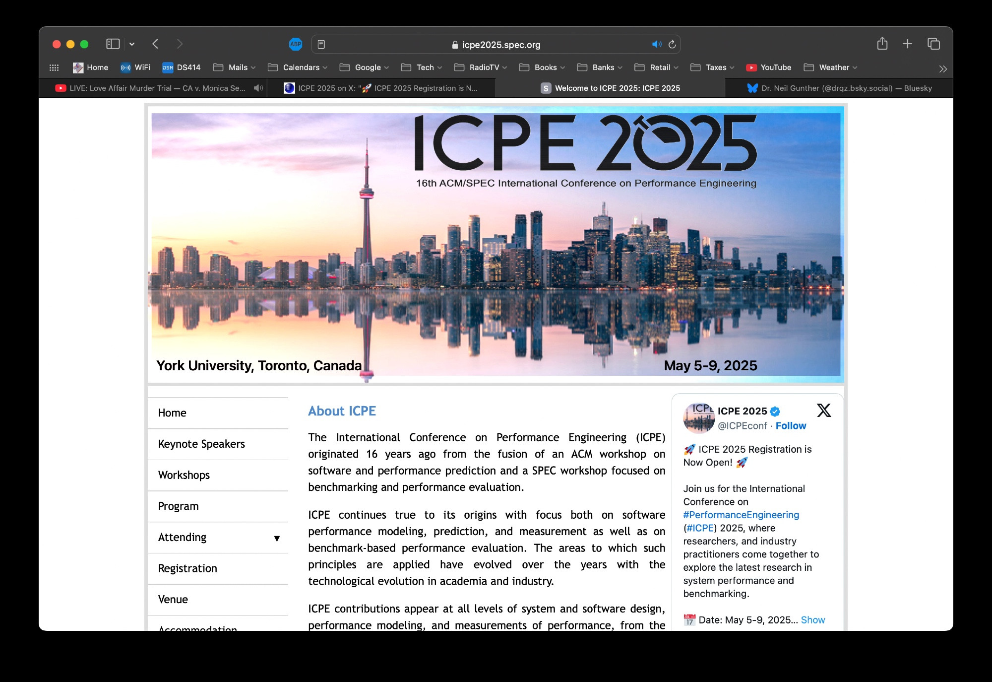Open the X logo in the embed
This screenshot has height=682, width=992.
click(x=824, y=410)
